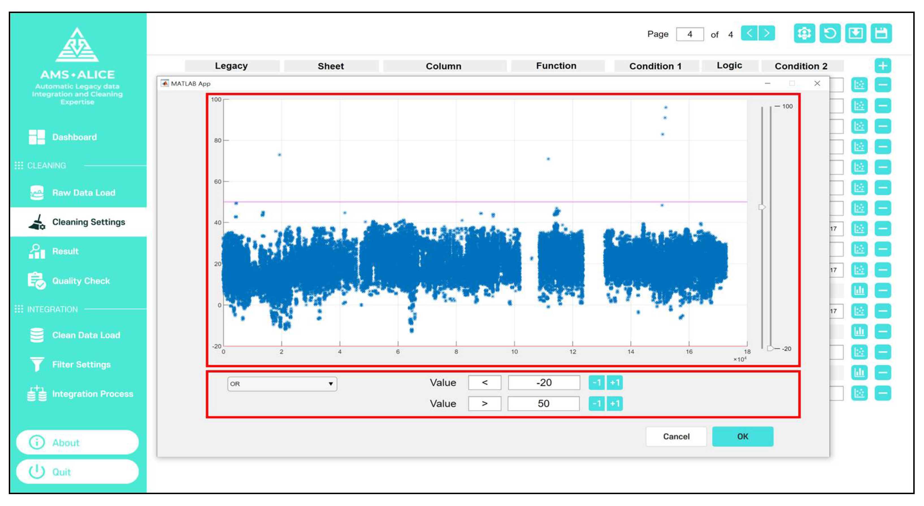Click the upper threshold slider handle near 50
The image size is (924, 506).
click(x=762, y=207)
